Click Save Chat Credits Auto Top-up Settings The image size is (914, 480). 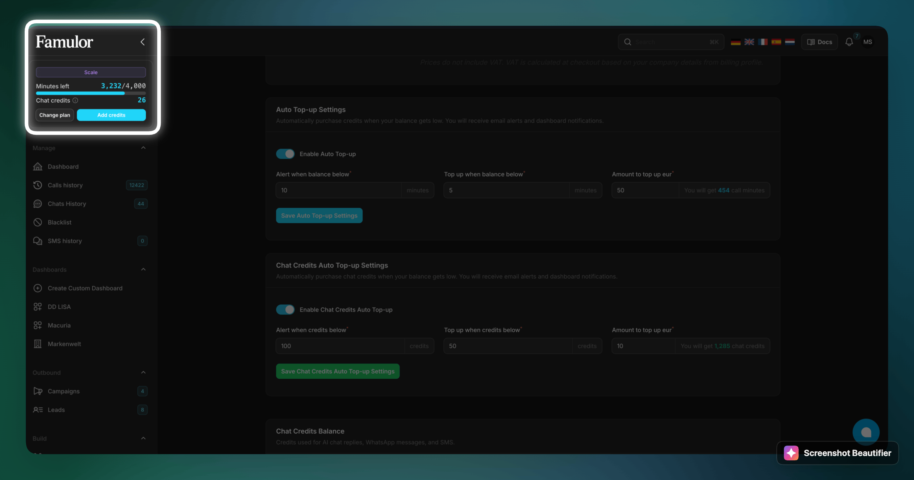(x=337, y=371)
